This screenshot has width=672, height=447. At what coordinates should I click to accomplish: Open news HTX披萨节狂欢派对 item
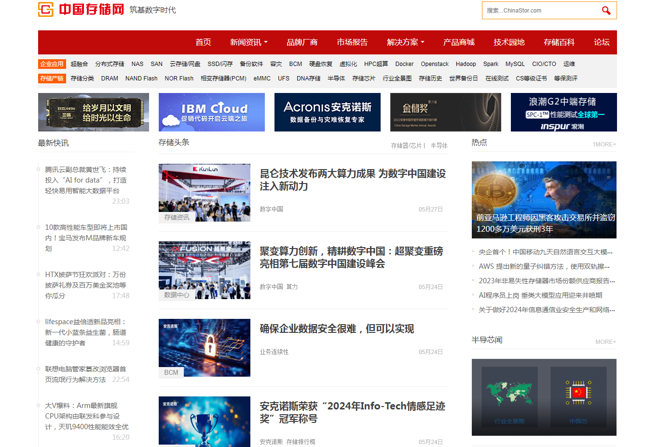85,285
